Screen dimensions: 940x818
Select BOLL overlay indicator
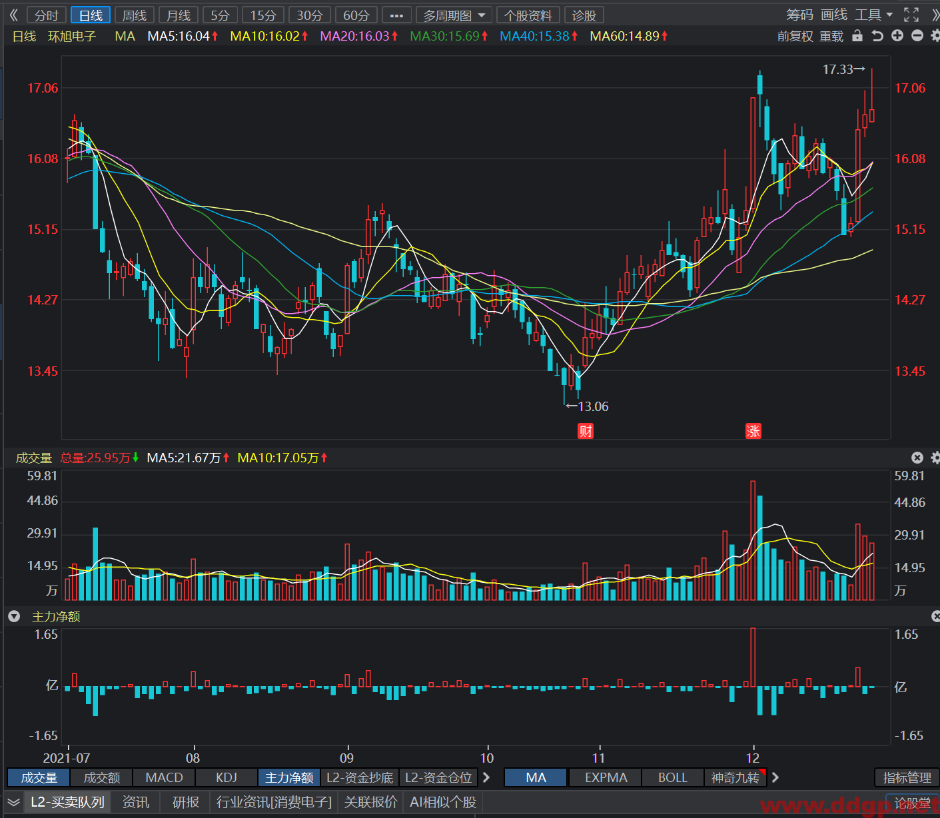tap(673, 777)
